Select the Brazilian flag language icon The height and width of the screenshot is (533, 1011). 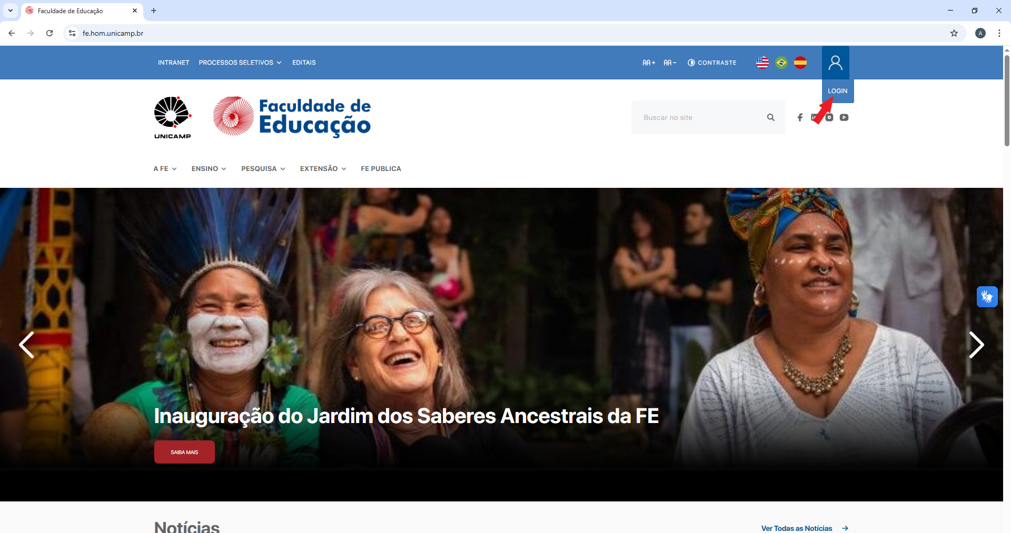pos(781,63)
